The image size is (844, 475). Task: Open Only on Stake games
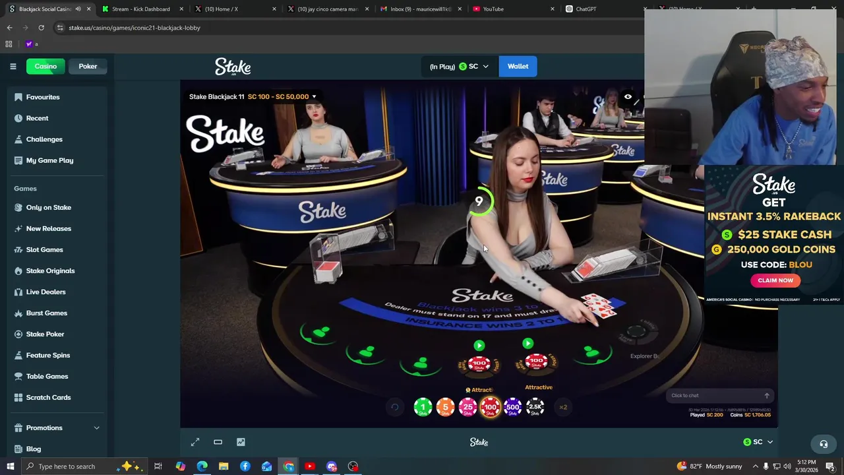(48, 207)
